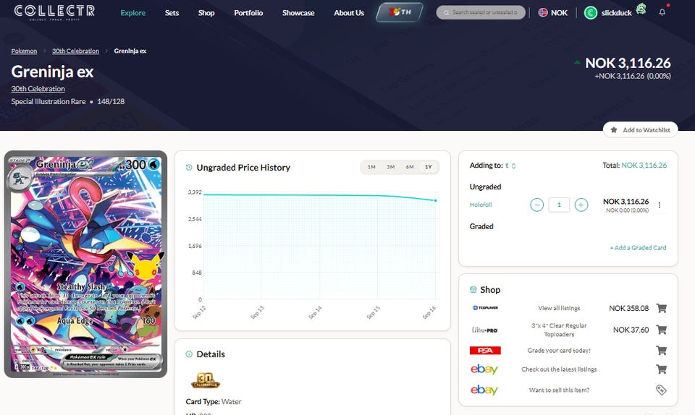This screenshot has width=695, height=415.
Task: Decrease Holofoil quantity with minus button
Action: pos(536,205)
